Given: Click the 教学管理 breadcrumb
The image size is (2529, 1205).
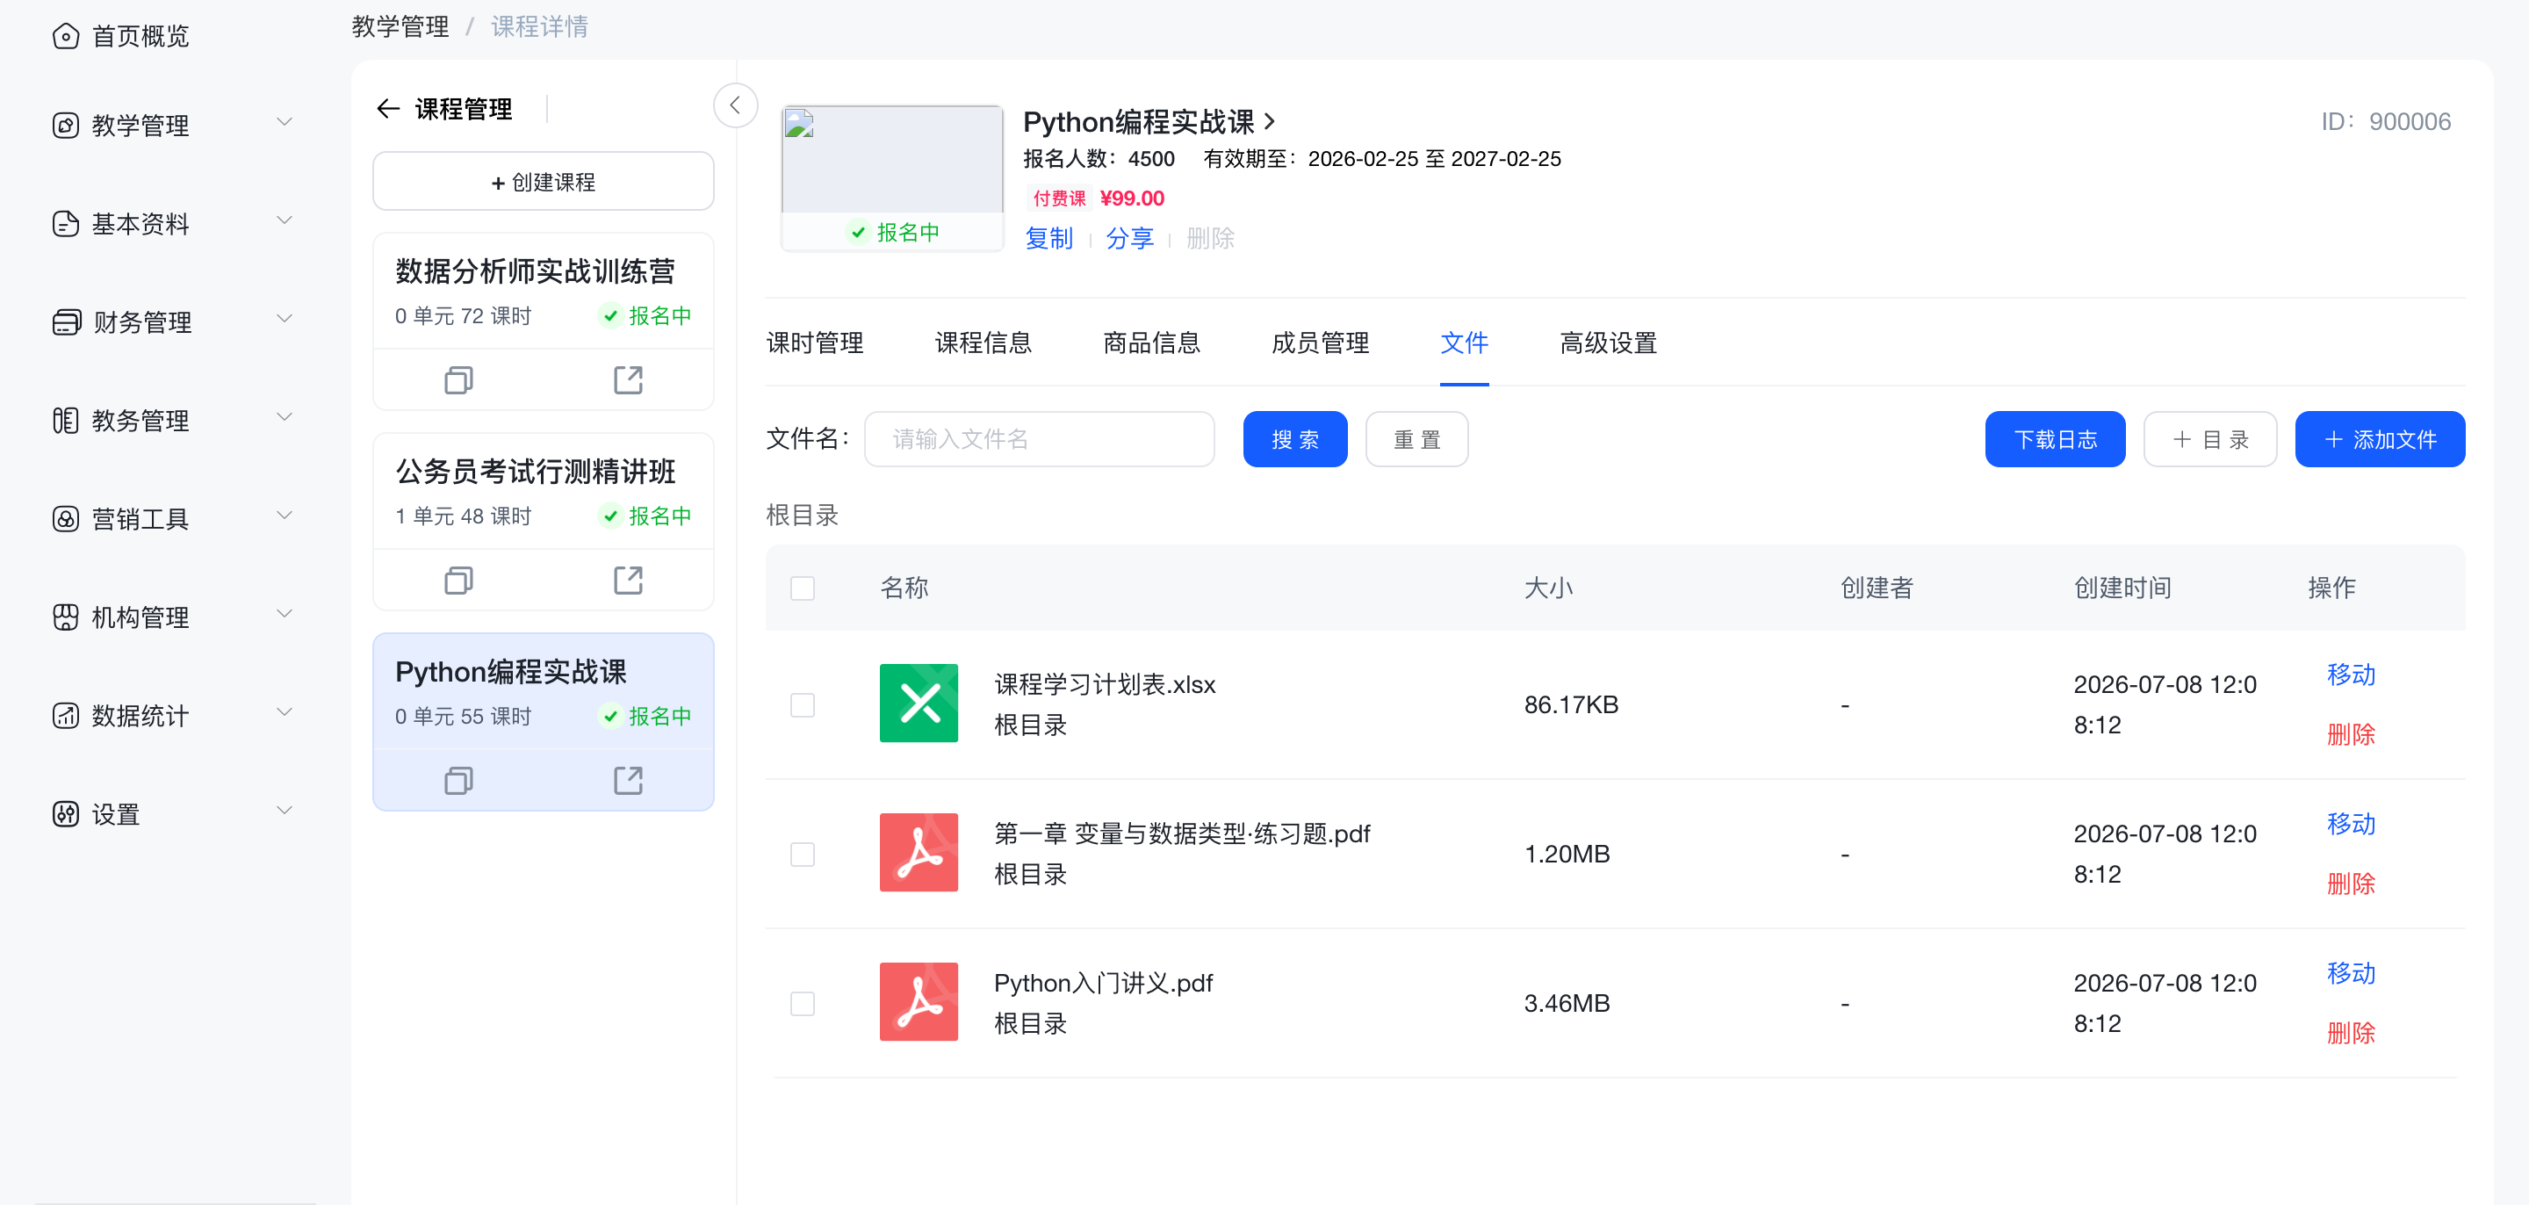Looking at the screenshot, I should pyautogui.click(x=400, y=26).
